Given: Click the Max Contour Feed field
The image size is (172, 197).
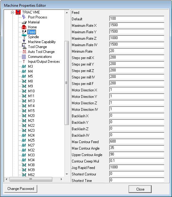Looking at the screenshot, I should pos(137,141).
